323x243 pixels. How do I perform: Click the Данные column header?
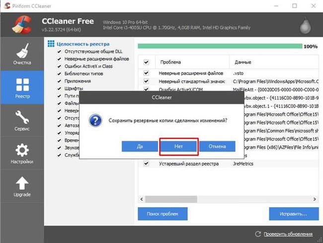pyautogui.click(x=274, y=62)
